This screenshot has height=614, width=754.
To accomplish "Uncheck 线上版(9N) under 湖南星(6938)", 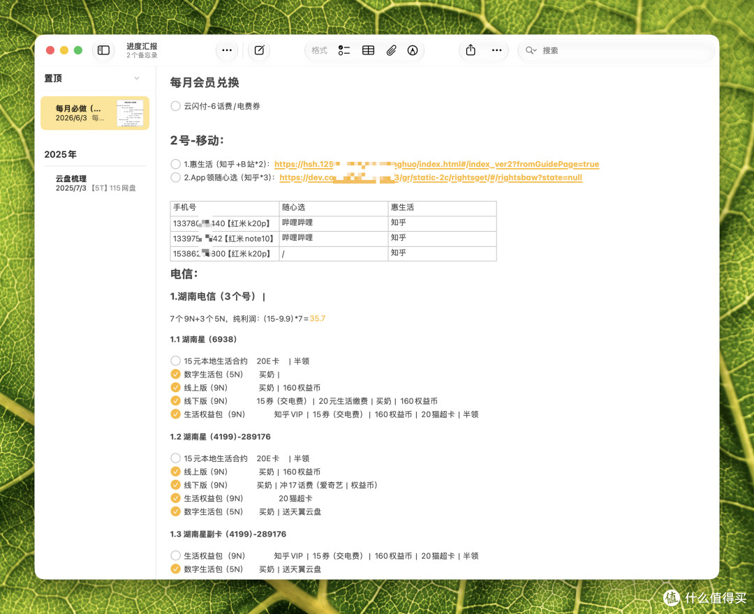I will coord(175,388).
